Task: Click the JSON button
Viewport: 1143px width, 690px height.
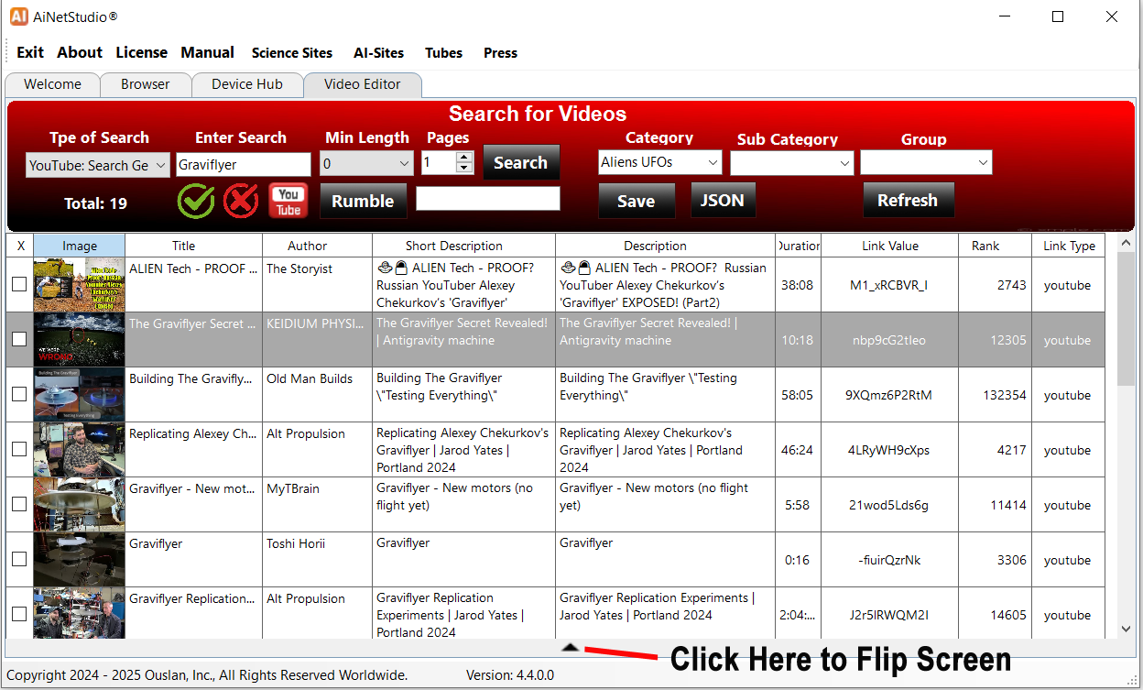Action: coord(723,201)
